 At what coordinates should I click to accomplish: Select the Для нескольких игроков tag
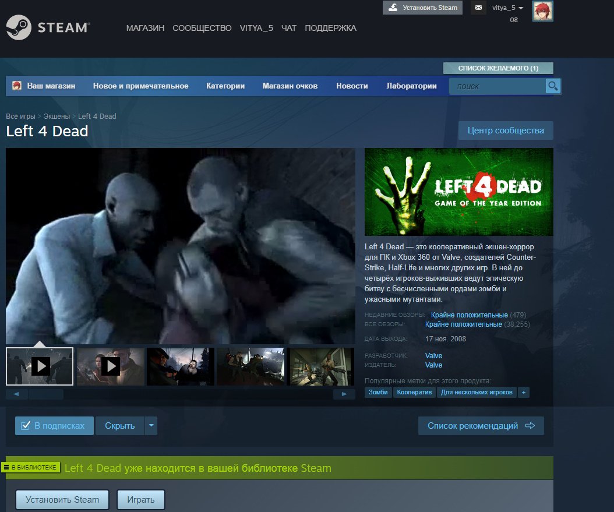[477, 392]
